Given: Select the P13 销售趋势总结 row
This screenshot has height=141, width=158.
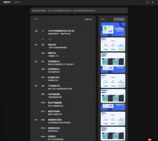Looking at the screenshot, I should pyautogui.click(x=54, y=128).
